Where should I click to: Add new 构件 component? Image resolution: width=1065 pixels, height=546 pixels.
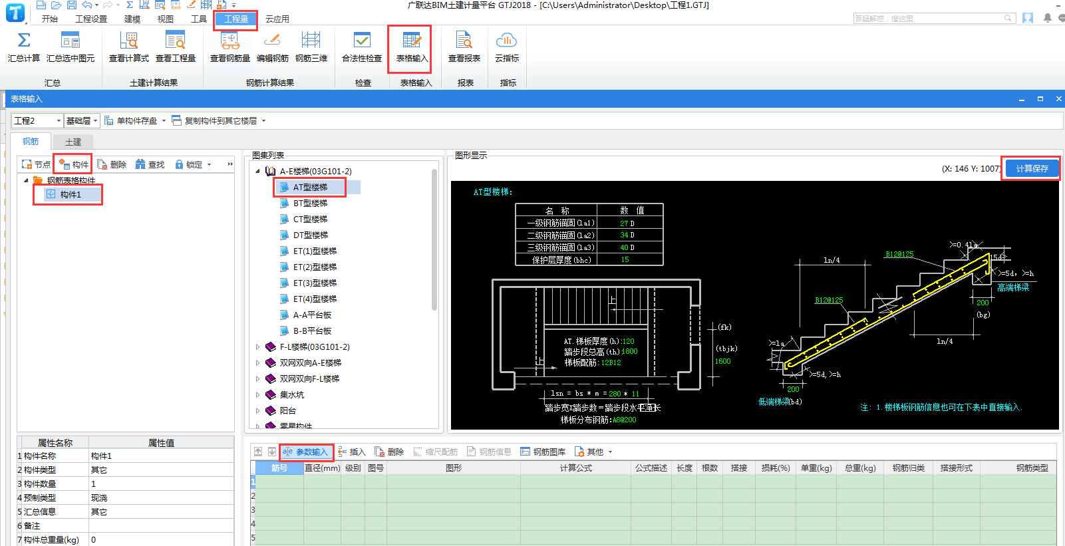tap(73, 164)
